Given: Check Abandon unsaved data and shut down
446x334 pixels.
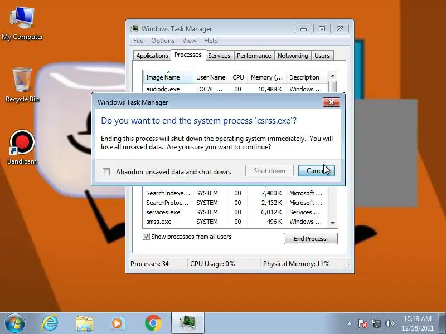Looking at the screenshot, I should coord(106,171).
